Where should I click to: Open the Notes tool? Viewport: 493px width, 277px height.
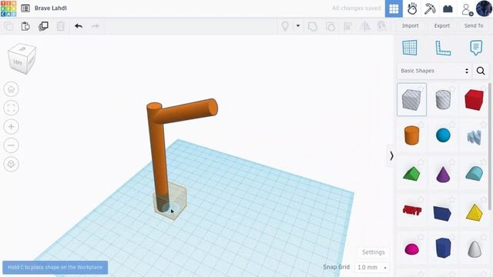coord(476,48)
